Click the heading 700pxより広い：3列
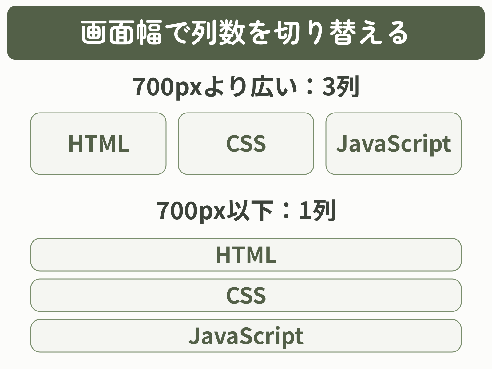492x369 pixels. (246, 87)
